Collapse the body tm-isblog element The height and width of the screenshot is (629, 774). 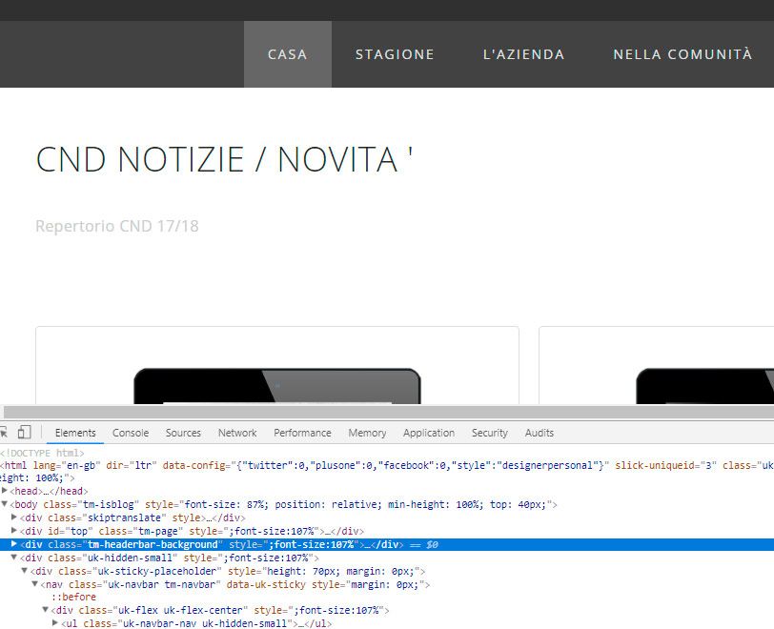pyautogui.click(x=5, y=504)
